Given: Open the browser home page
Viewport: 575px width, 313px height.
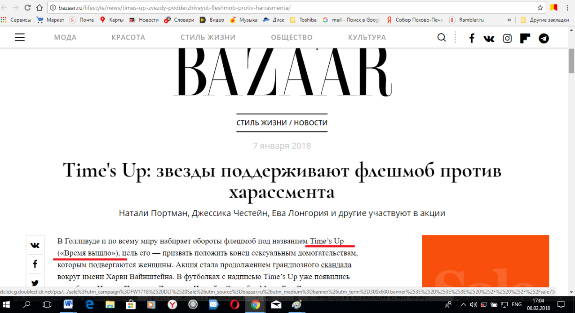Looking at the screenshot, I should [x=40, y=8].
